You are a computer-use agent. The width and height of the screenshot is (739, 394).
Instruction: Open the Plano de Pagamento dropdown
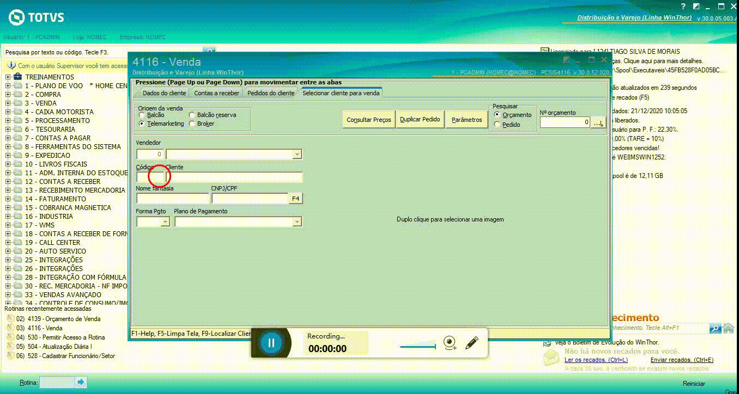pos(297,221)
